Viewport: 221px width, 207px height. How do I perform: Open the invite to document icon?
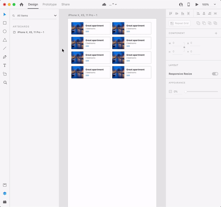(181, 5)
